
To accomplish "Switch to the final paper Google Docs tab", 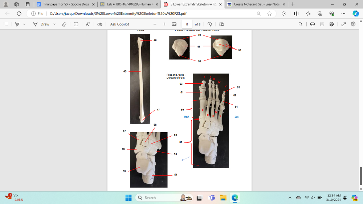I will pos(65,4).
